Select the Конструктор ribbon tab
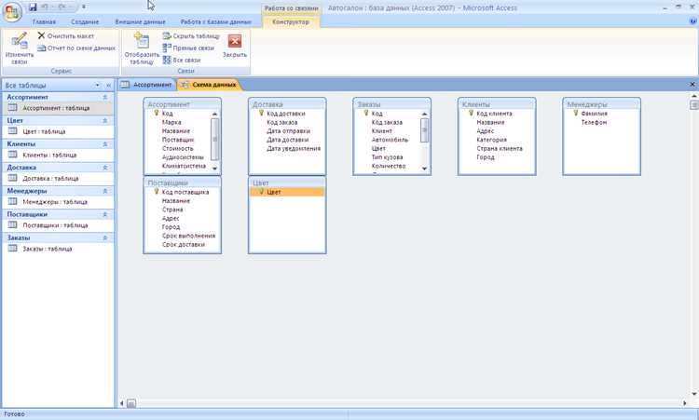Image resolution: width=699 pixels, height=420 pixels. pos(291,21)
